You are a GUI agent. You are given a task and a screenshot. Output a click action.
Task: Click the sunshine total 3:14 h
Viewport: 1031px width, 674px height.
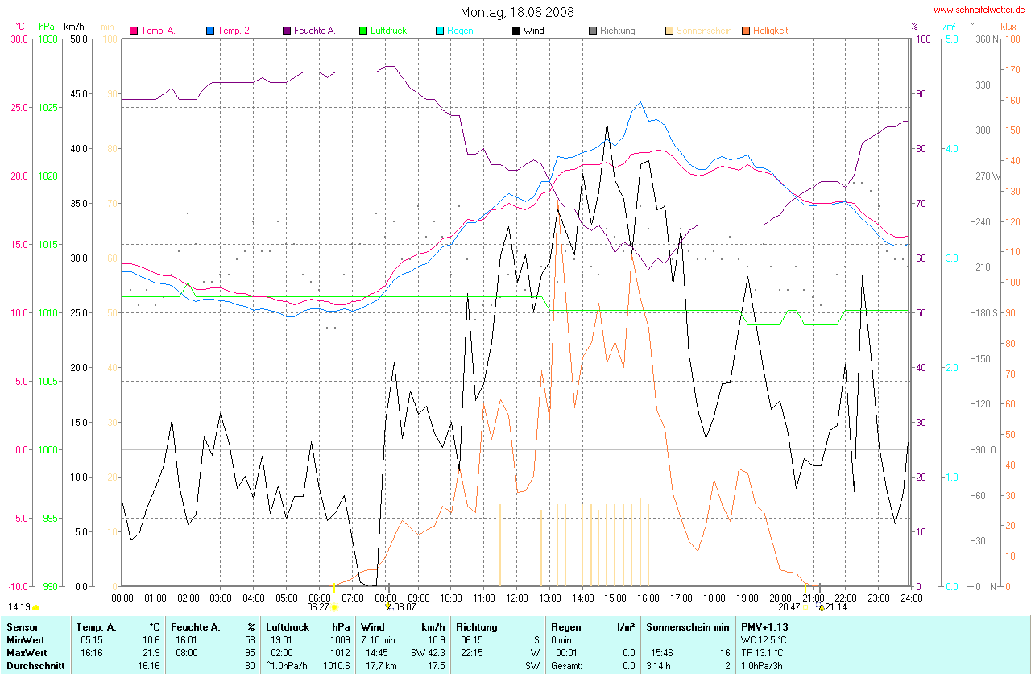click(660, 666)
